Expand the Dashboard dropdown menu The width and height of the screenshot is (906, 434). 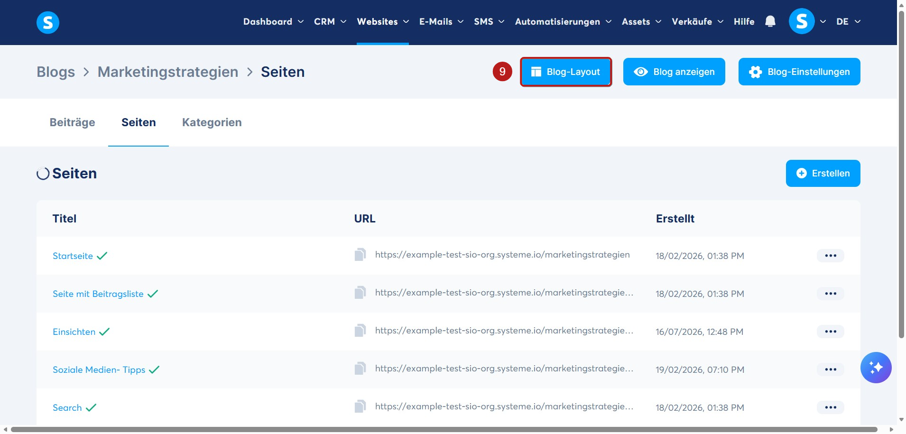(273, 22)
